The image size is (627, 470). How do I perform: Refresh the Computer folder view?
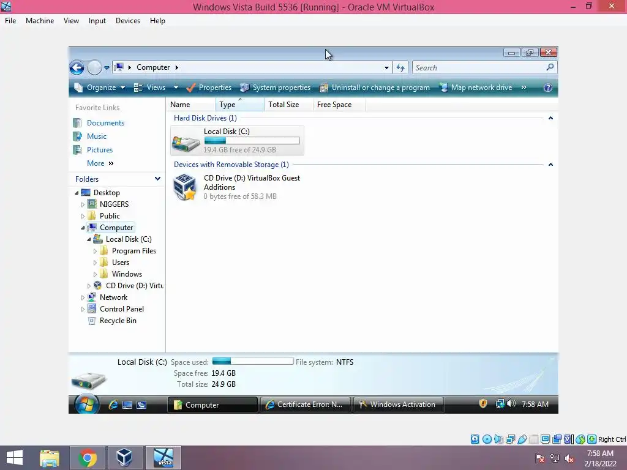point(400,67)
